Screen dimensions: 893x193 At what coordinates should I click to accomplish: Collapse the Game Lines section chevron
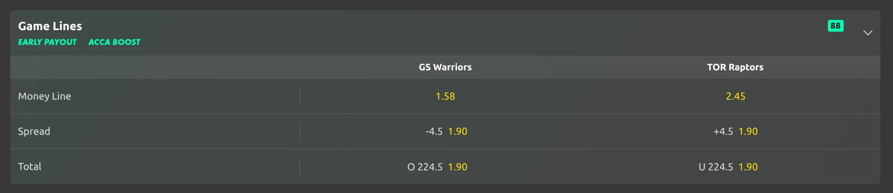click(x=868, y=32)
